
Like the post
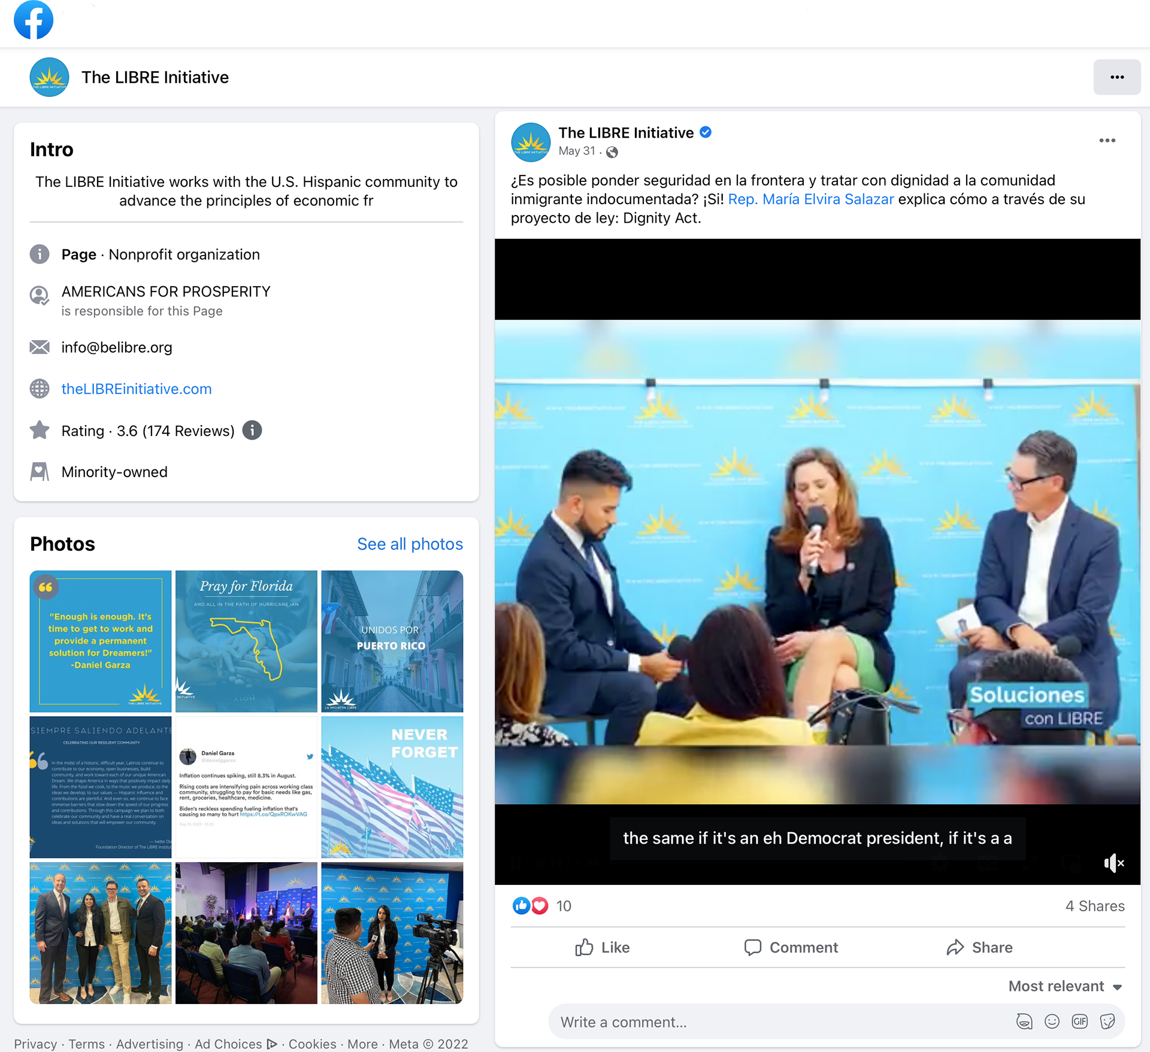click(x=603, y=947)
